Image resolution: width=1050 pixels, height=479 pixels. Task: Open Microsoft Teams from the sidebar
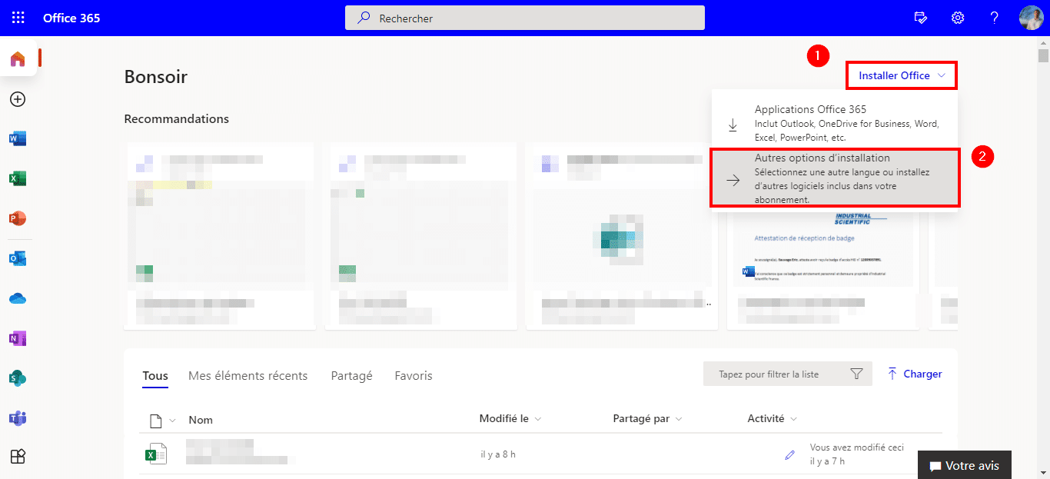point(17,418)
